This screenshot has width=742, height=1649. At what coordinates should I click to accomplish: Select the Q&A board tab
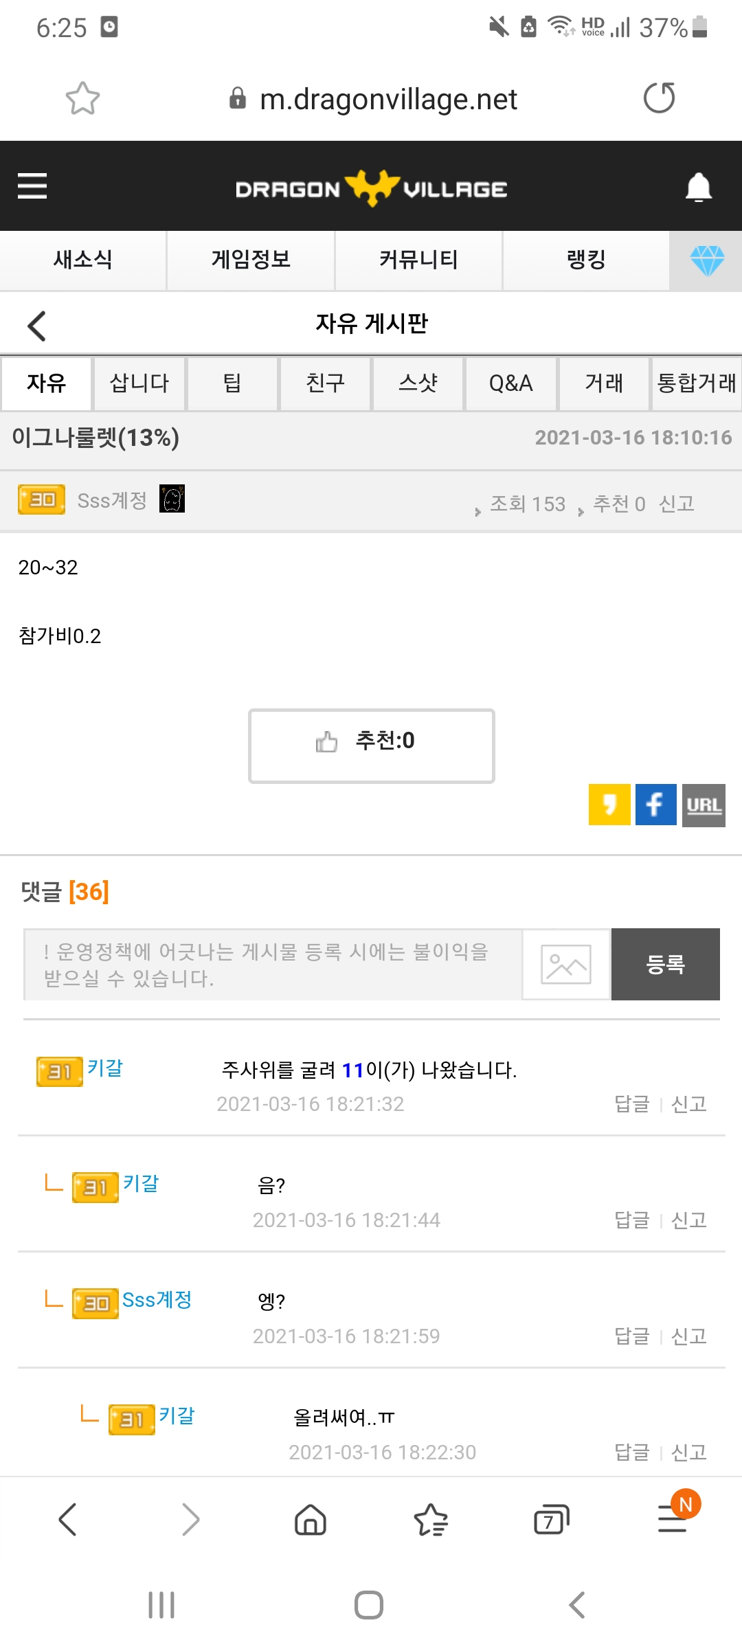pyautogui.click(x=510, y=383)
